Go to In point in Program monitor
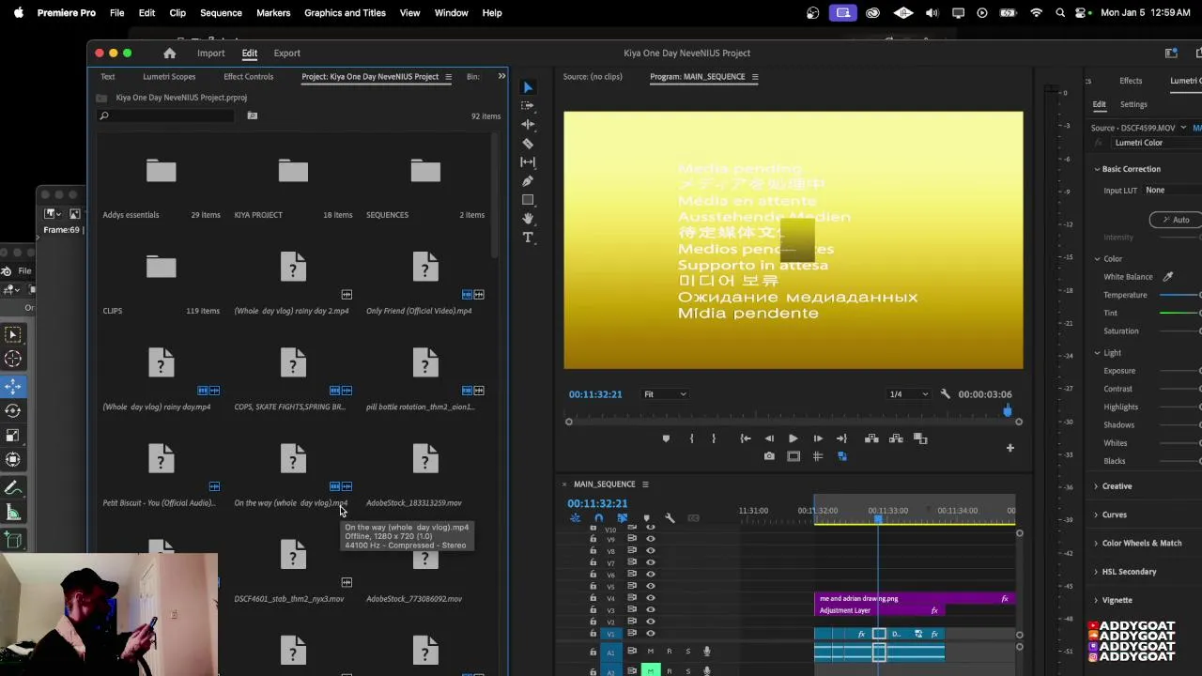This screenshot has width=1202, height=676. [746, 438]
